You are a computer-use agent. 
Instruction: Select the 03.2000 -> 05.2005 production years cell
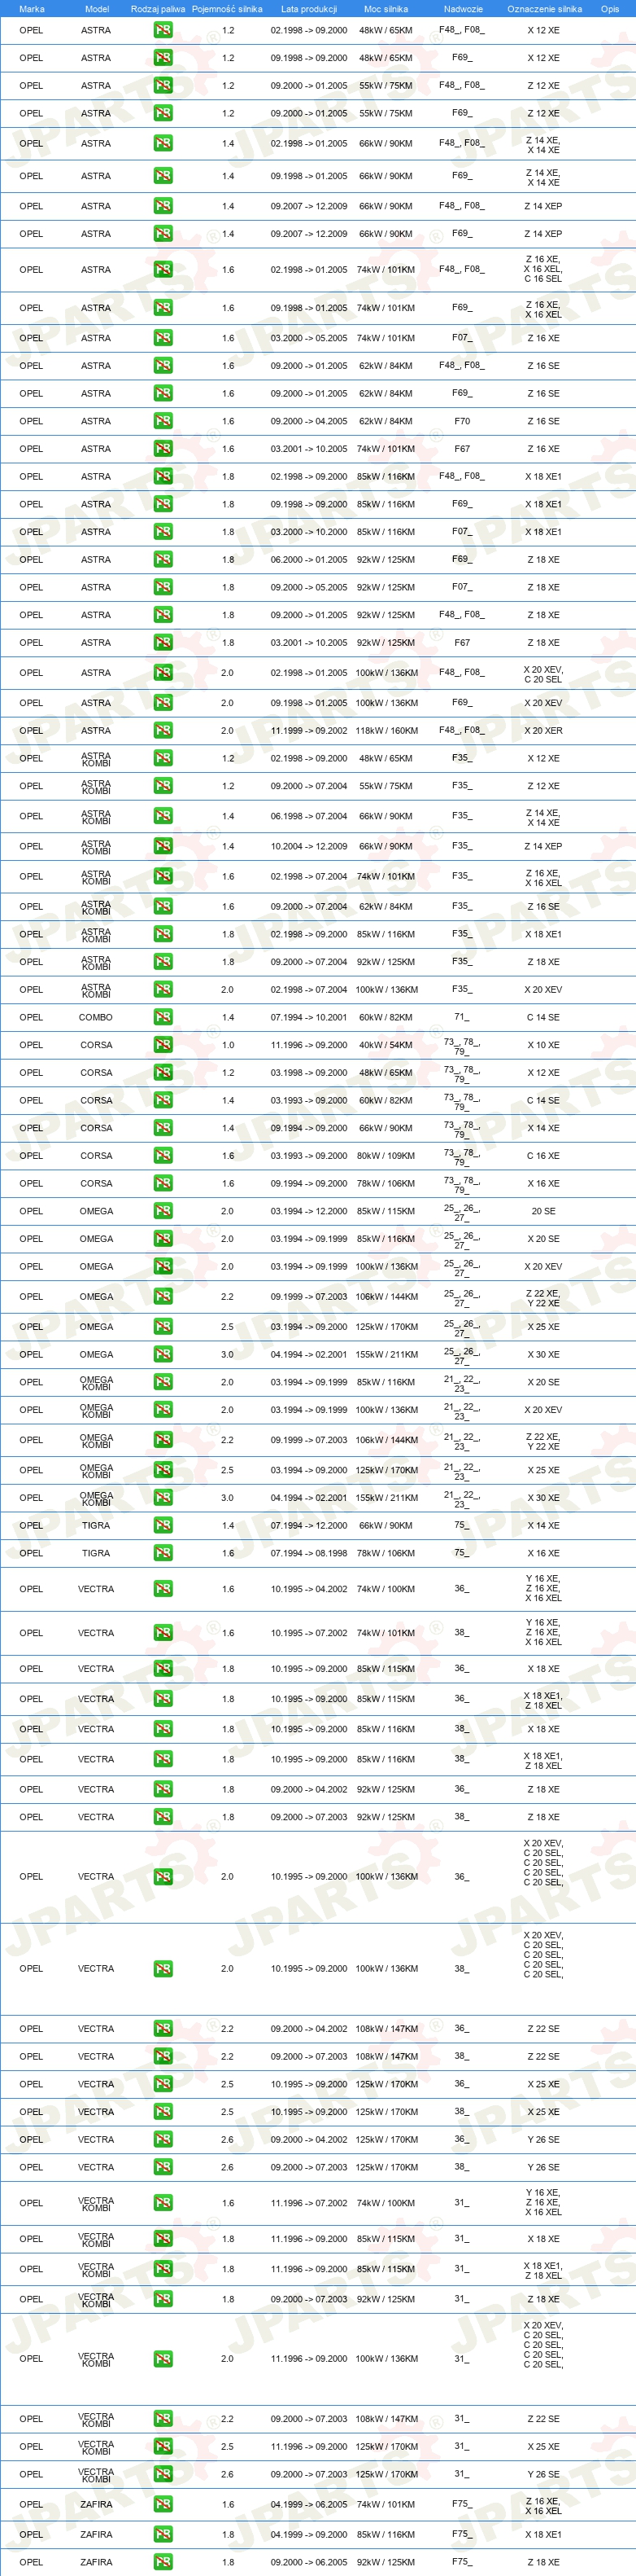click(x=308, y=338)
